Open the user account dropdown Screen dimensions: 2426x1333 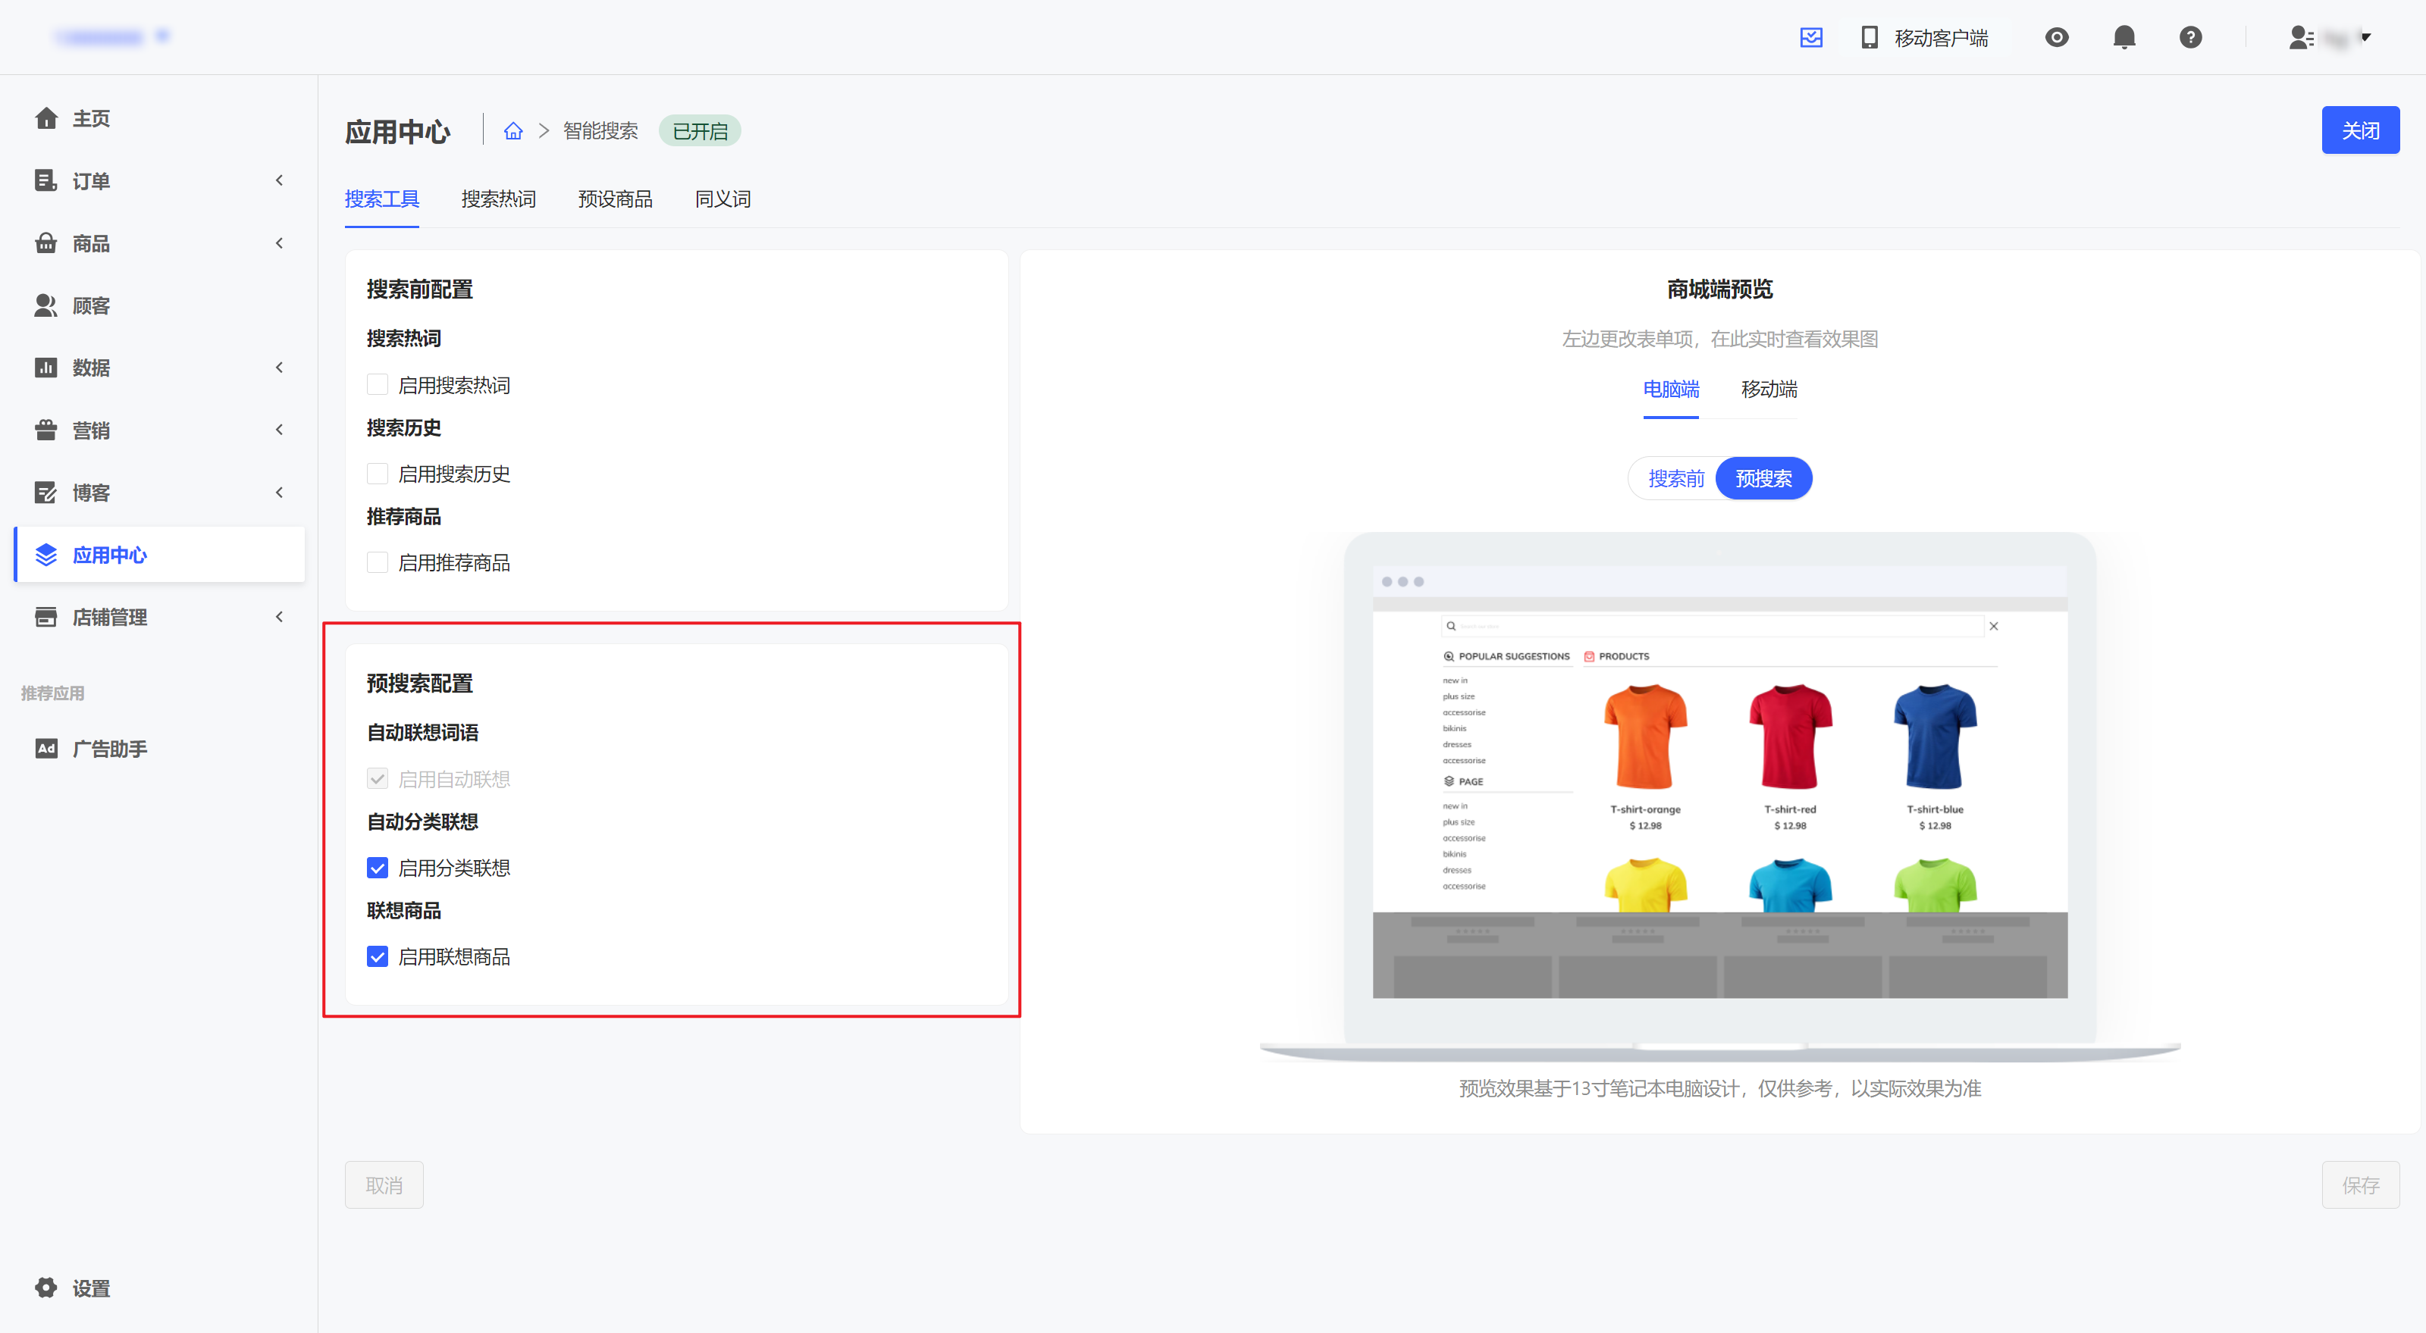[2331, 38]
